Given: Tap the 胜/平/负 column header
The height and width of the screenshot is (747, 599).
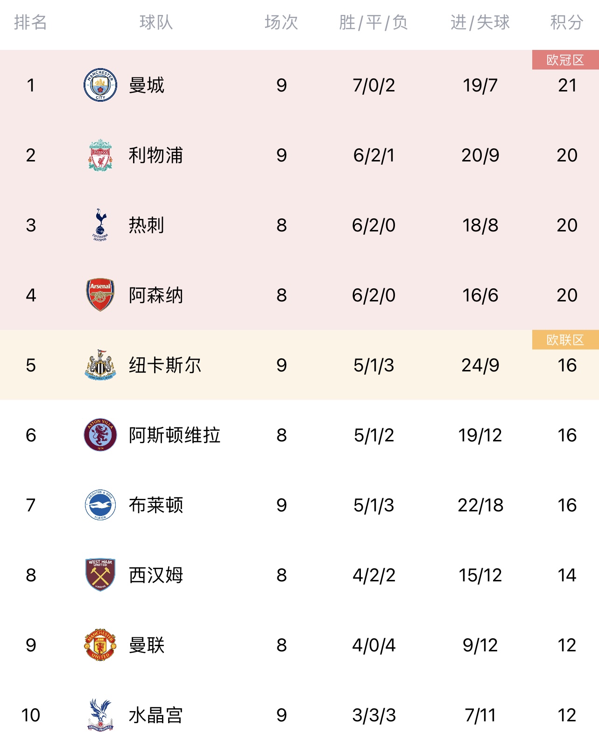Looking at the screenshot, I should (373, 22).
